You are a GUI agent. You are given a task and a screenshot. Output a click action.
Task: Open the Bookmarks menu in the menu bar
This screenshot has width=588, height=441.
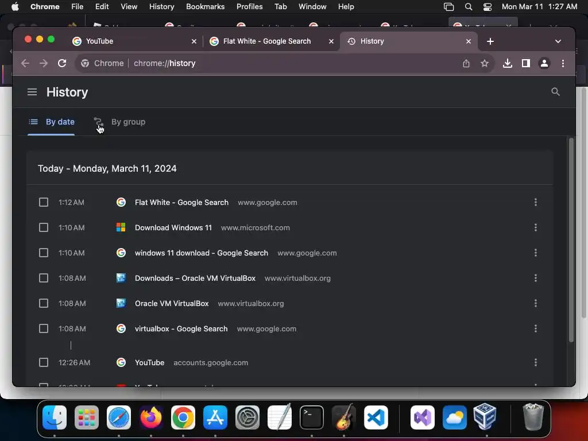tap(205, 6)
